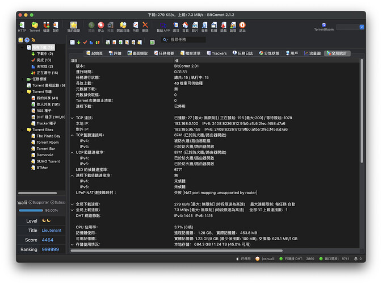Switch to the 評論 tab
The image size is (382, 284).
(115, 53)
